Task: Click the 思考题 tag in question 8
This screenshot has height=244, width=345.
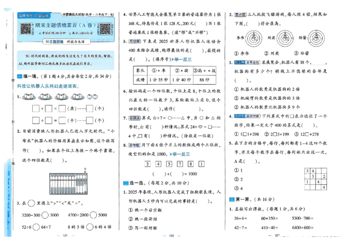Action: click(134, 145)
